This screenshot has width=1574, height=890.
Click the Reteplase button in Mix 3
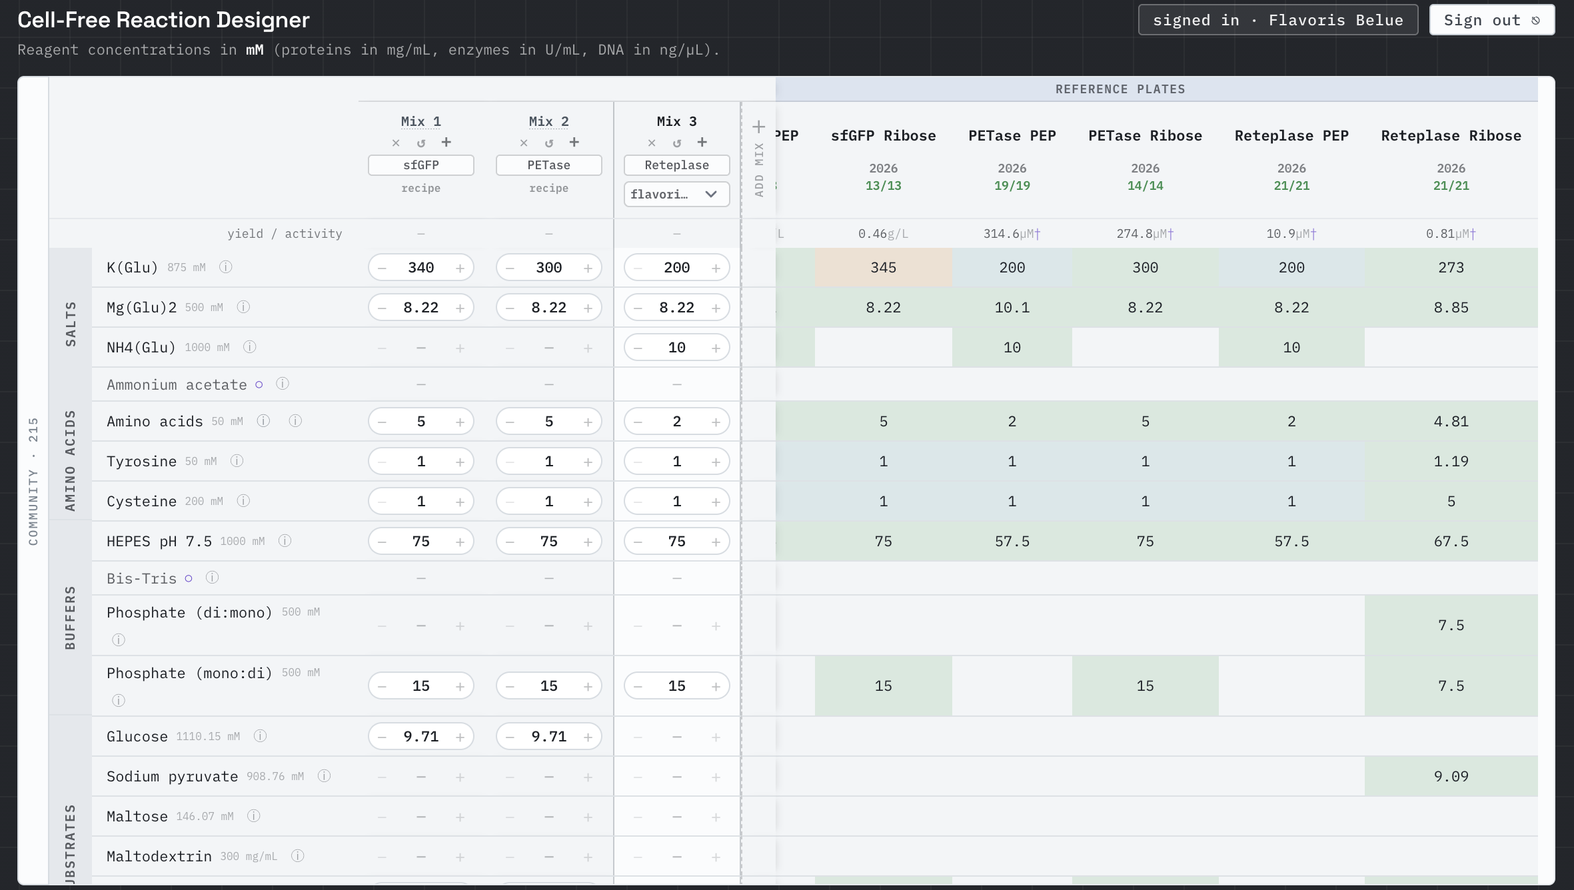click(x=677, y=165)
